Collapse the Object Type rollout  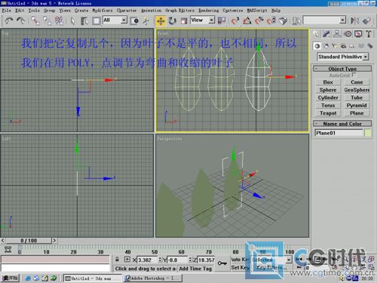coord(342,69)
